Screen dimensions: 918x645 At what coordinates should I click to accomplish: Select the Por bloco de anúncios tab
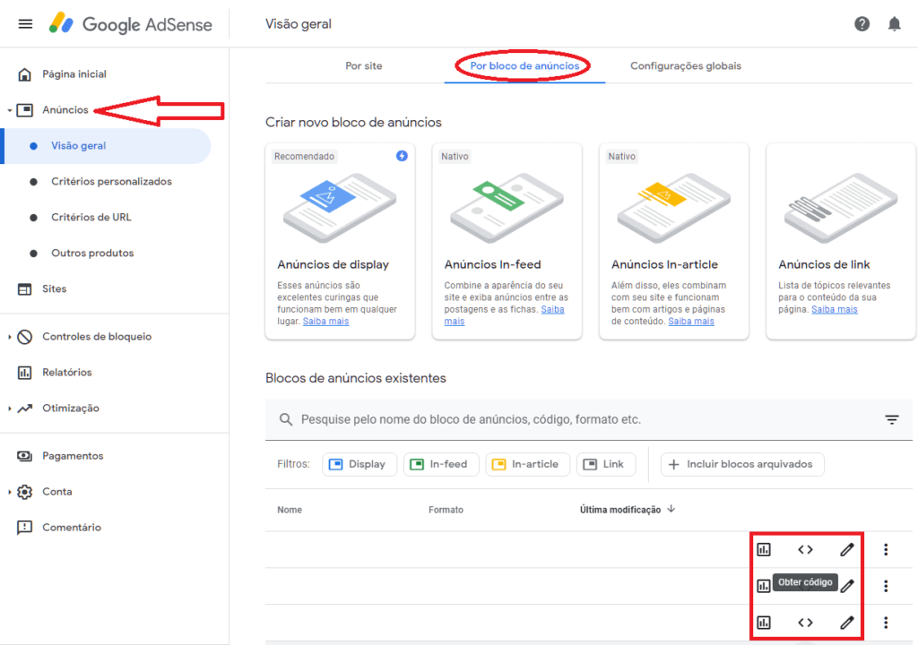pyautogui.click(x=524, y=66)
